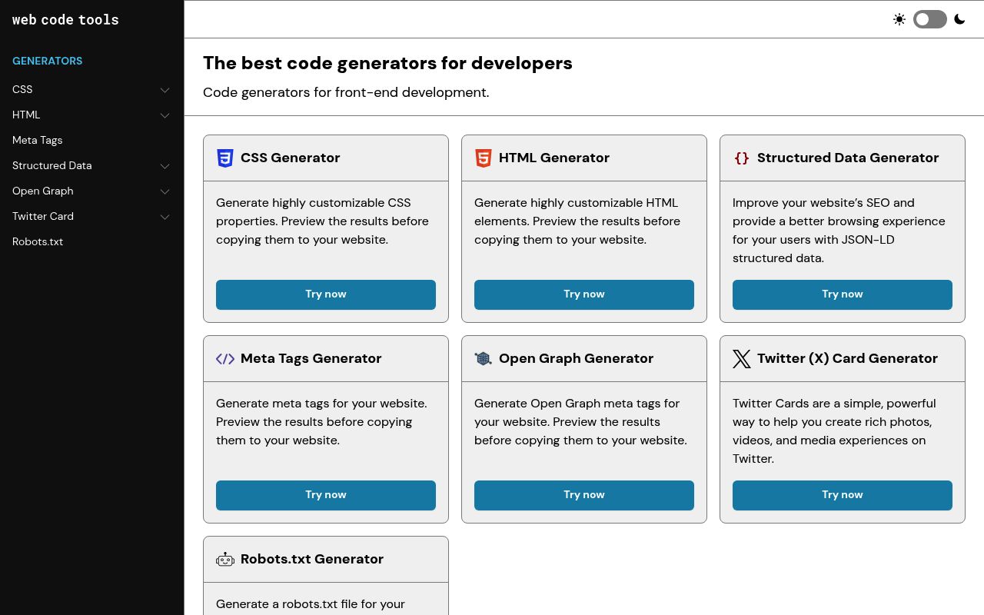Click the Robots.txt robot icon
Screen dimensions: 984x615
224,559
